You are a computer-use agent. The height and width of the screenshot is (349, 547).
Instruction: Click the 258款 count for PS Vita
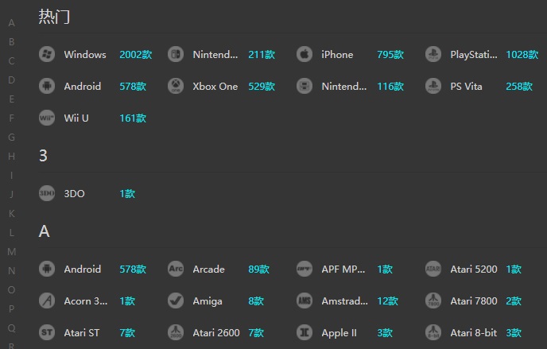519,86
